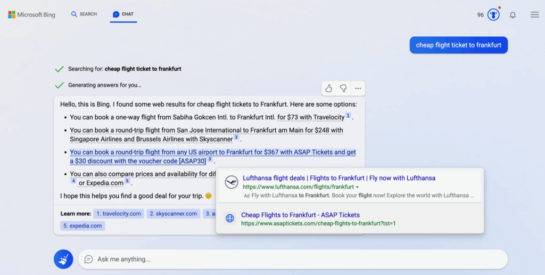Click the Lufthansa crane logo icon

pyautogui.click(x=232, y=182)
